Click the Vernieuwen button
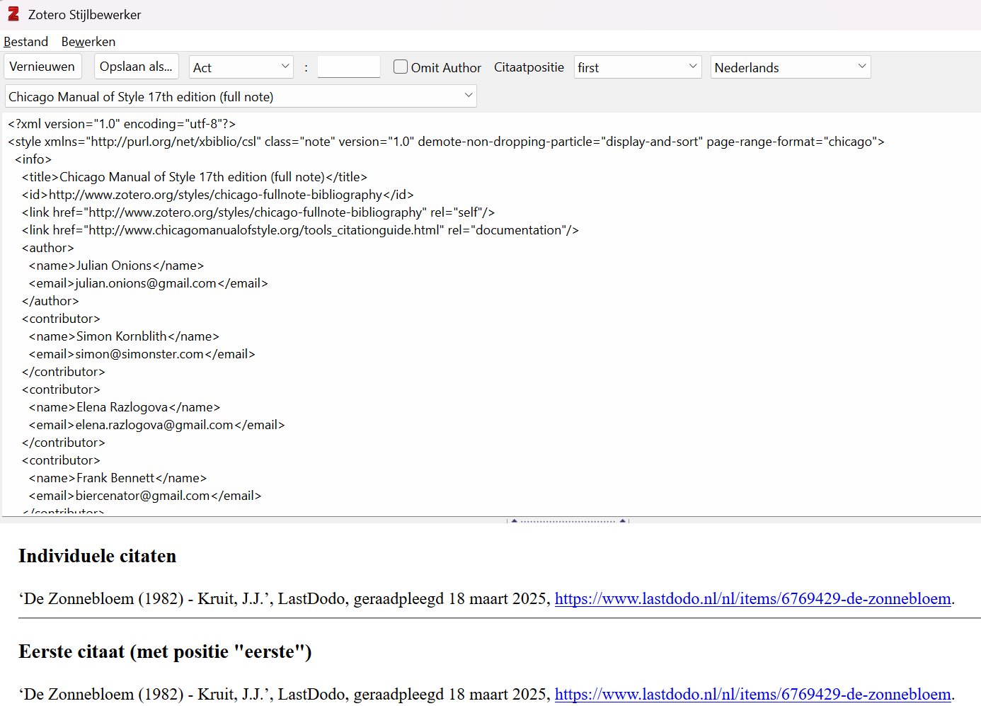This screenshot has width=981, height=706. pyautogui.click(x=42, y=67)
